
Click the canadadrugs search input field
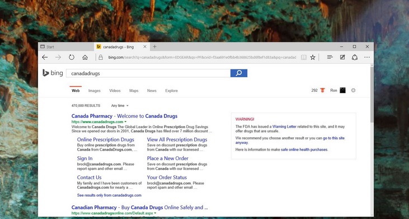(148, 73)
